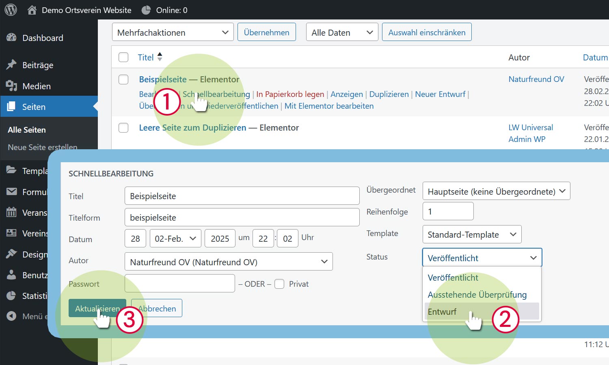Open the Medien media icon
The image size is (609, 365).
[11, 86]
